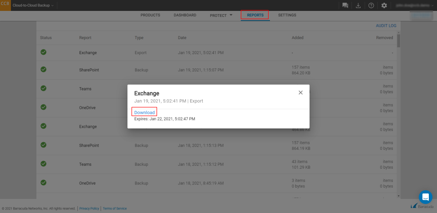Screen dimensions: 437x213
Task: Click the Barracuda logo in footer
Action: (x=422, y=206)
